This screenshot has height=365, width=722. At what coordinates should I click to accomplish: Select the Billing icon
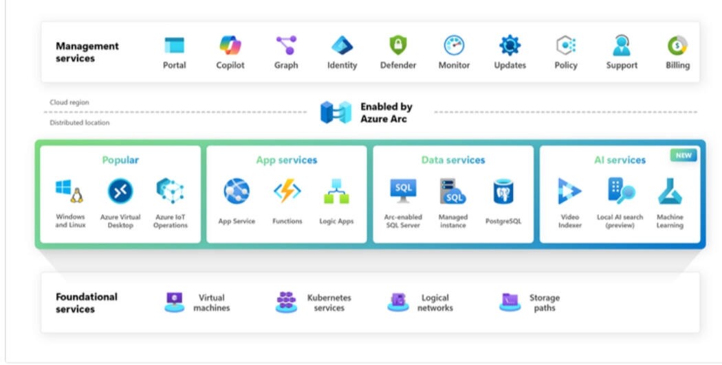pos(677,46)
